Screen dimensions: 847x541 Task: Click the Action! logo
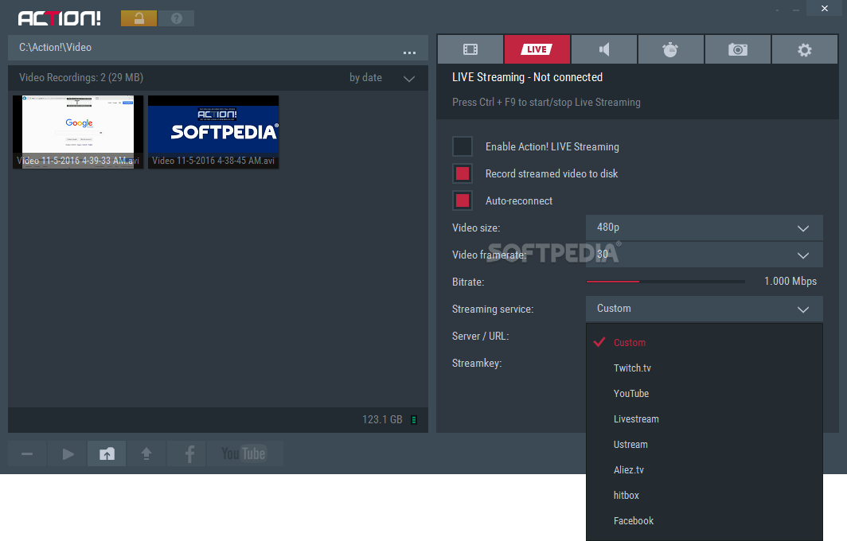[x=60, y=18]
